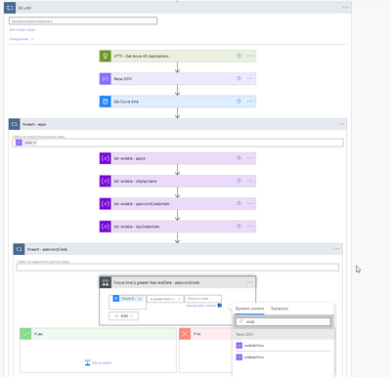Remove the value token from foreach - apps
391x377 pixels.
coord(35,143)
